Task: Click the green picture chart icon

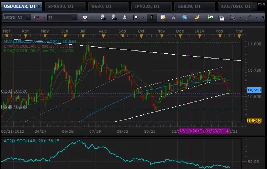Action: coord(210,18)
